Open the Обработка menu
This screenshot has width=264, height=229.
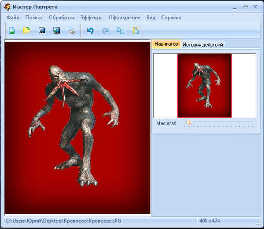coord(62,18)
